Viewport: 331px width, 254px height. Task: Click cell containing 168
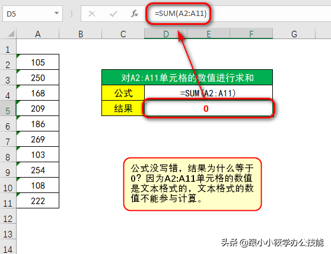(38, 93)
